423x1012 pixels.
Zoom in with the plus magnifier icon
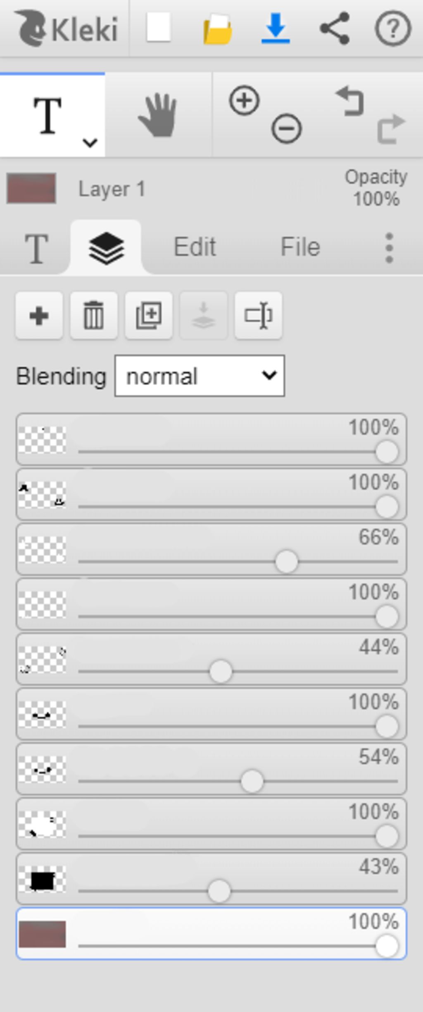[x=244, y=101]
